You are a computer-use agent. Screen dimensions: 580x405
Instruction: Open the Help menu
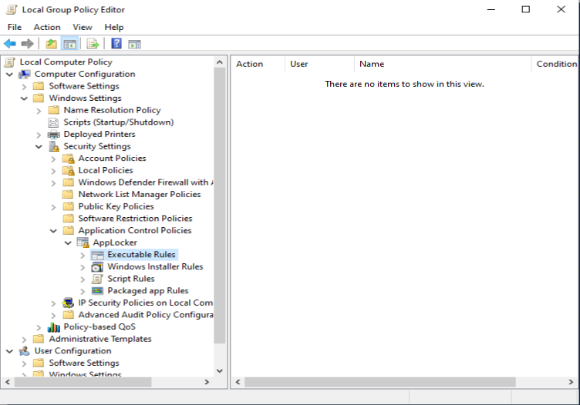pos(114,27)
